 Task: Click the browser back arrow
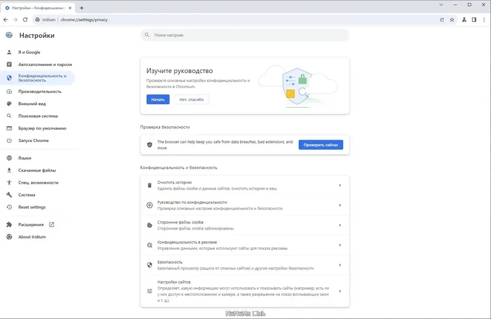[6, 20]
